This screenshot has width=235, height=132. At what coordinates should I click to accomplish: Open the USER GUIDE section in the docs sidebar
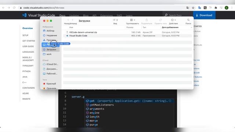pyautogui.click(x=28, y=47)
